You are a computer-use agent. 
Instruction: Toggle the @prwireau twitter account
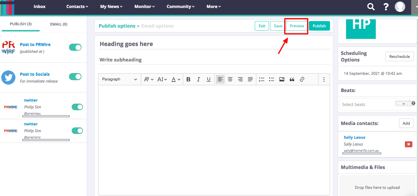(x=77, y=107)
